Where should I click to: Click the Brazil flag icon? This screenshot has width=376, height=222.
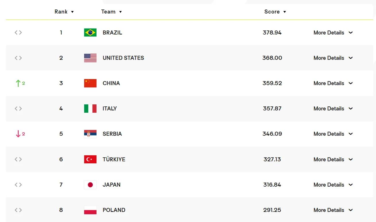click(x=90, y=32)
